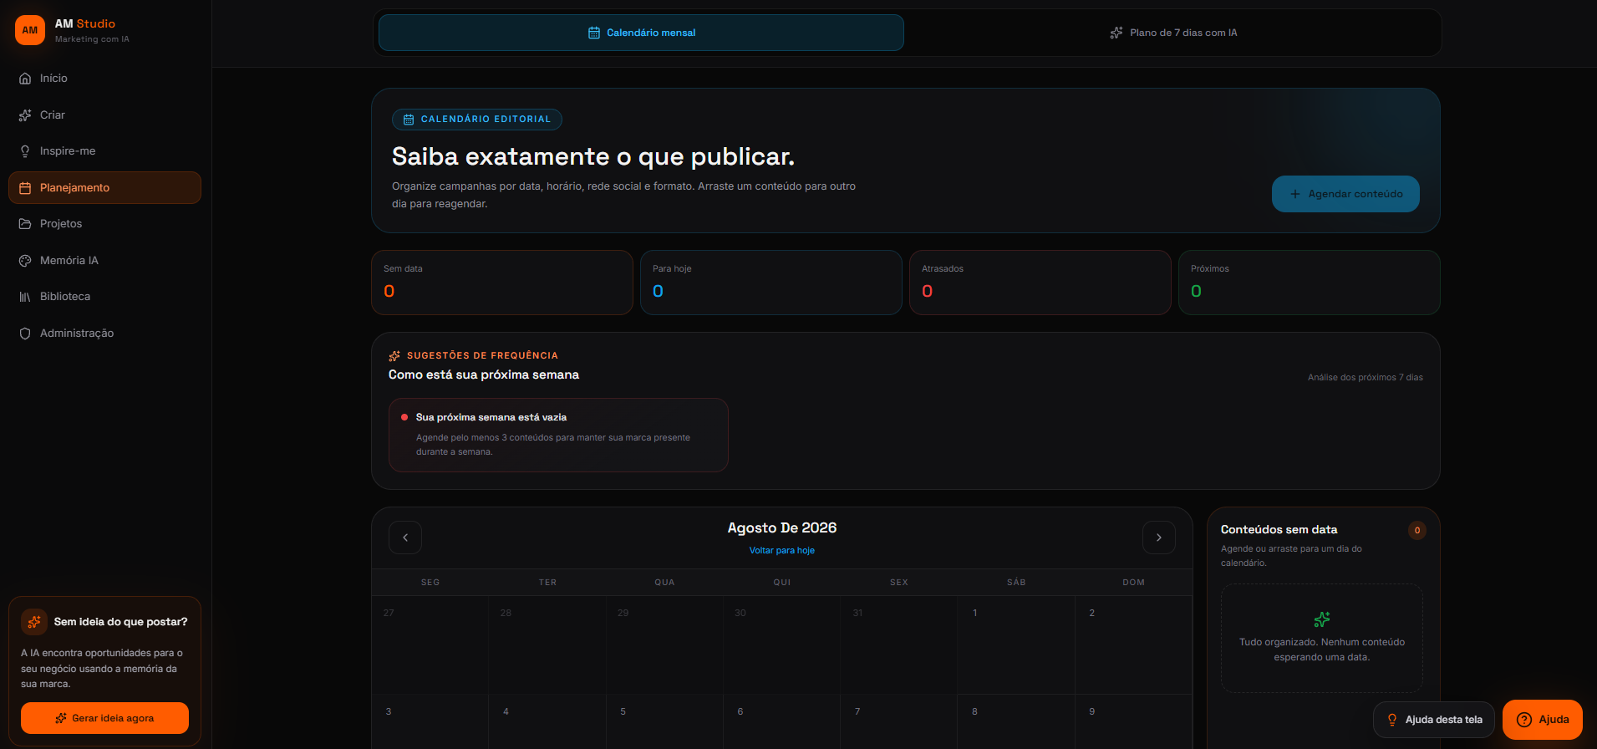Click the Para hoje stat card

coord(771,283)
